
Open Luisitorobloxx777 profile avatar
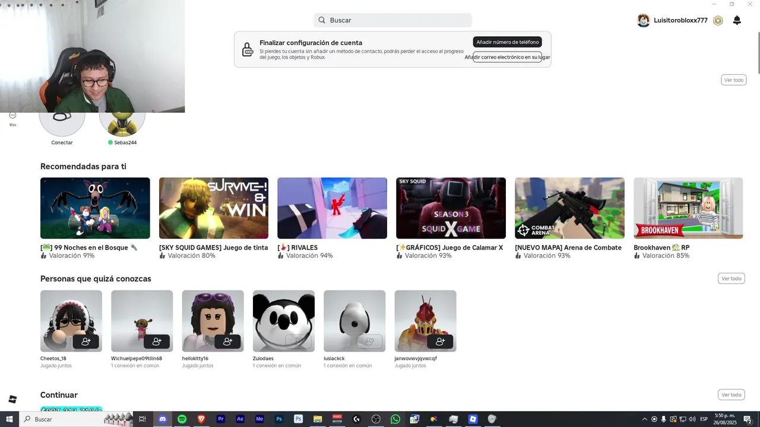643,20
